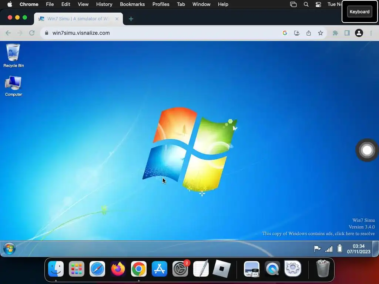Image resolution: width=379 pixels, height=284 pixels.
Task: Select the Win7 Simu browser tab
Action: coord(78,19)
